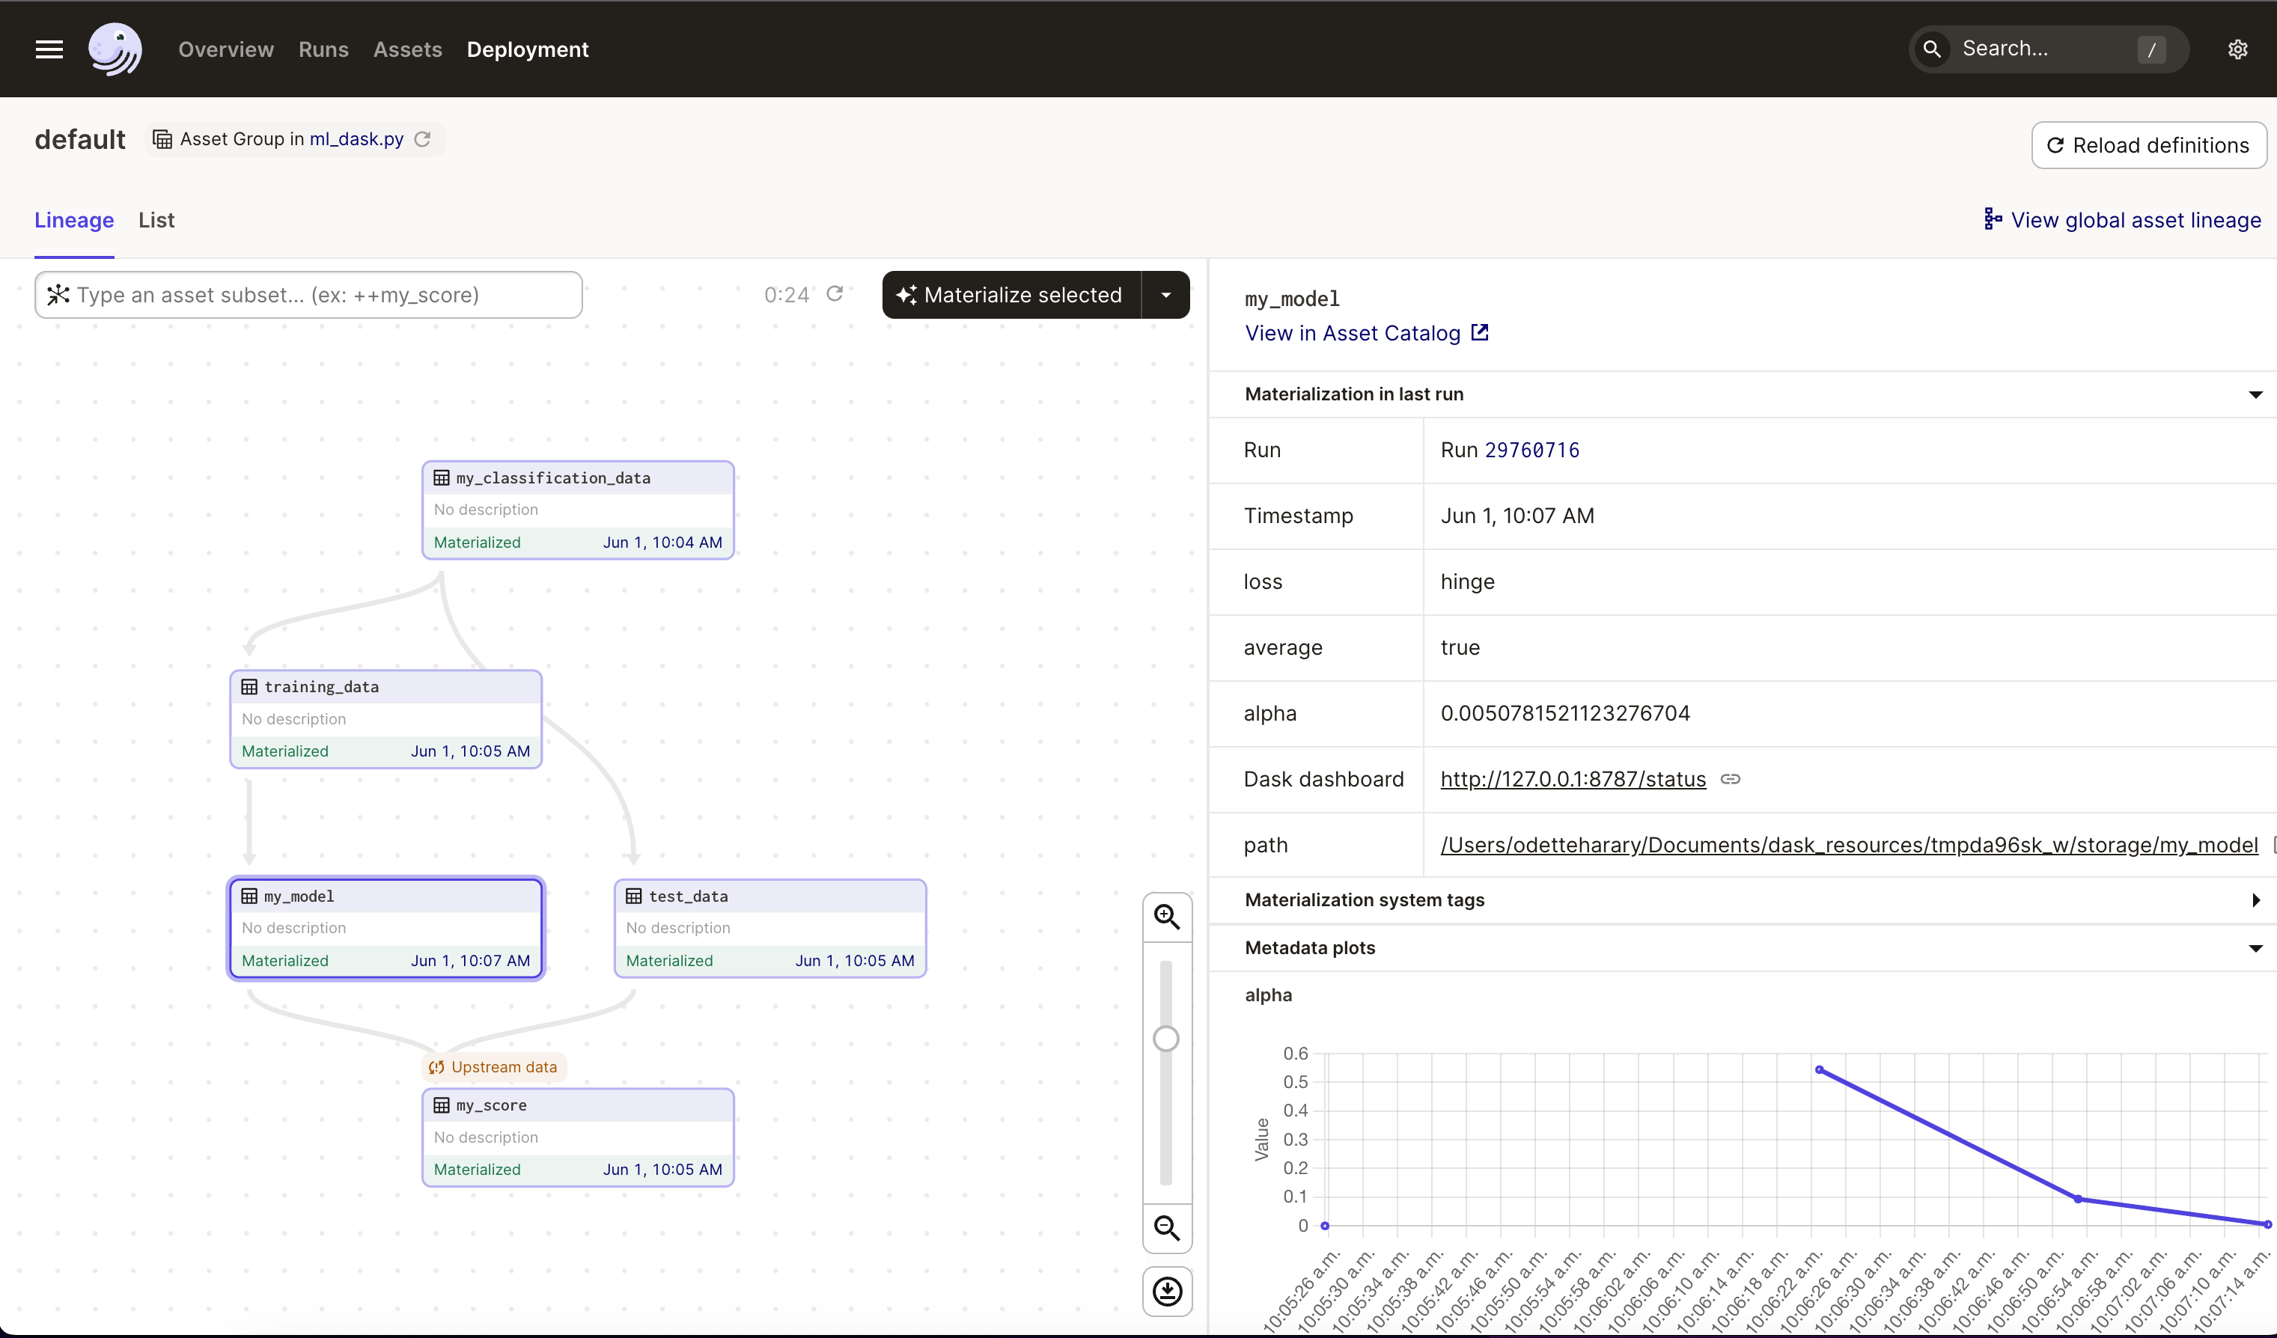The height and width of the screenshot is (1338, 2277).
Task: Click the Reload definitions button
Action: [2149, 145]
